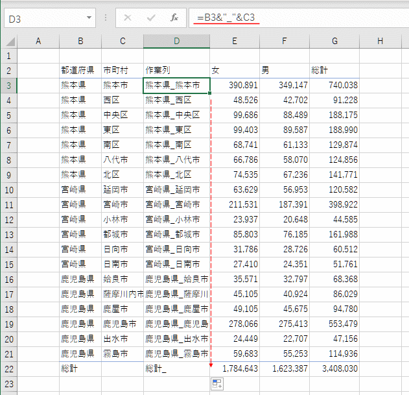Click the Select All corner triangle
Screen dimensions: 409x395
[10, 42]
